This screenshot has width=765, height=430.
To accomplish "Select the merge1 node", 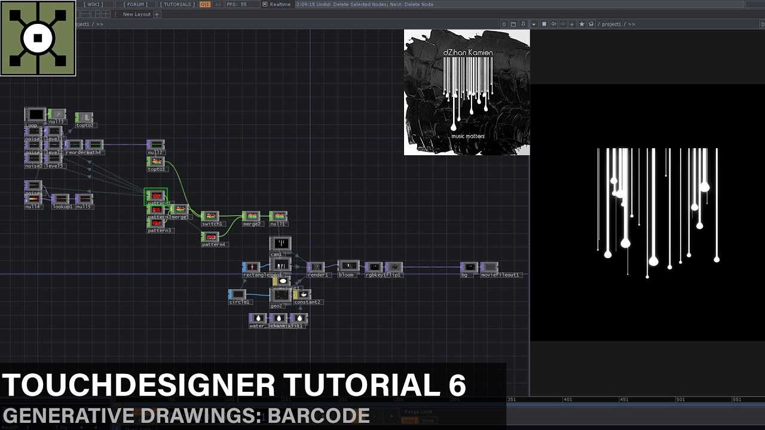I will tap(179, 210).
